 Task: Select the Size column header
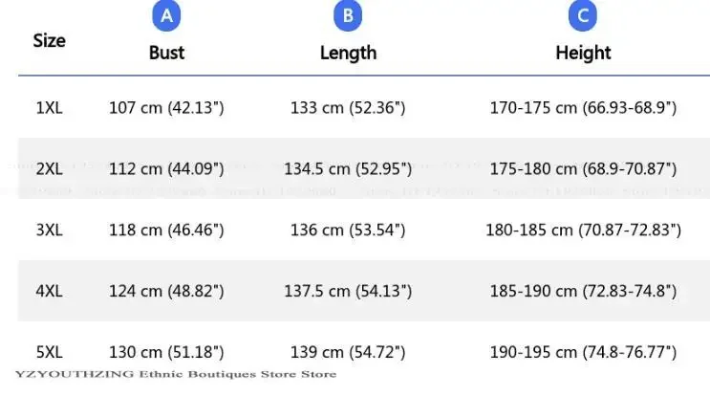[x=49, y=41]
